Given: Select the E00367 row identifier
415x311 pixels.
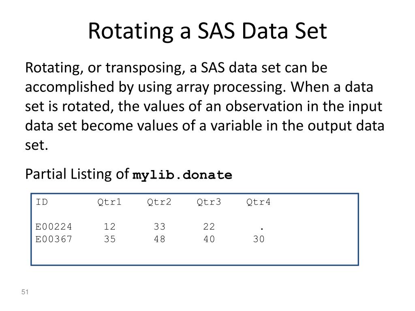Looking at the screenshot, I should pos(54,239).
